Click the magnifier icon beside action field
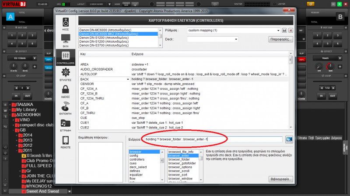This screenshot has width=350, height=196. click(289, 139)
